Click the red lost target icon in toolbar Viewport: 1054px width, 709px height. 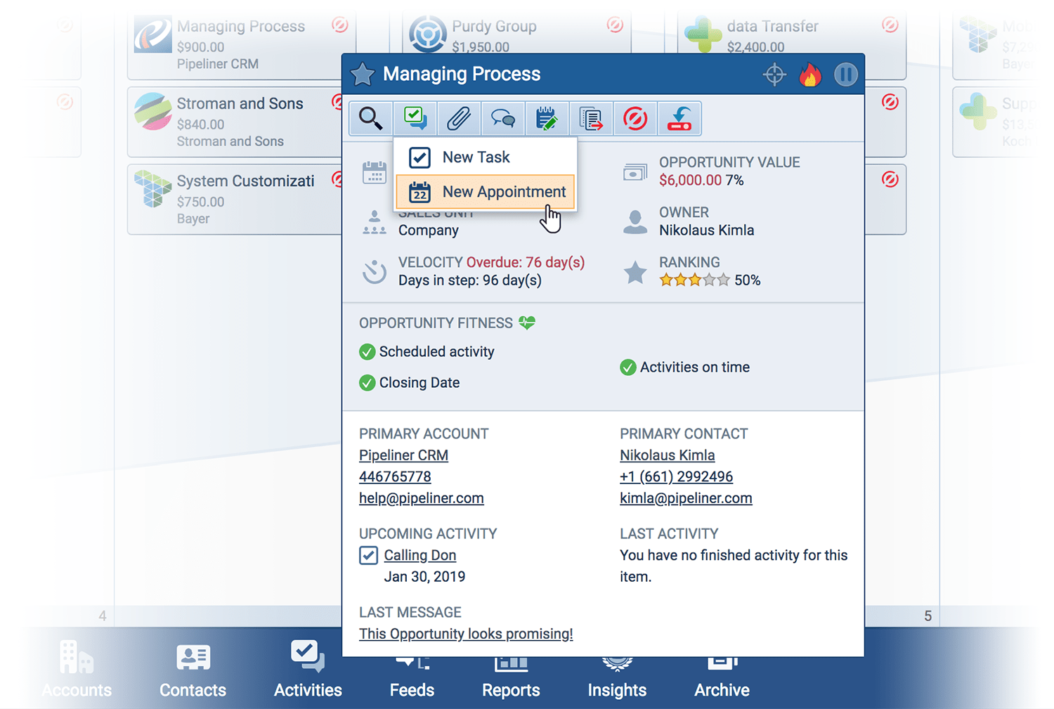[635, 118]
